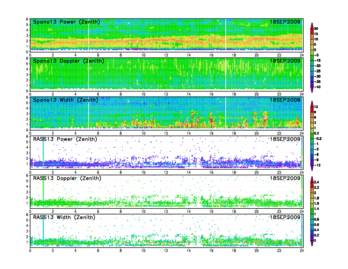Select the 18SEP2009 date in Spano13 Doppler panel
The height and width of the screenshot is (269, 348).
[x=285, y=61]
